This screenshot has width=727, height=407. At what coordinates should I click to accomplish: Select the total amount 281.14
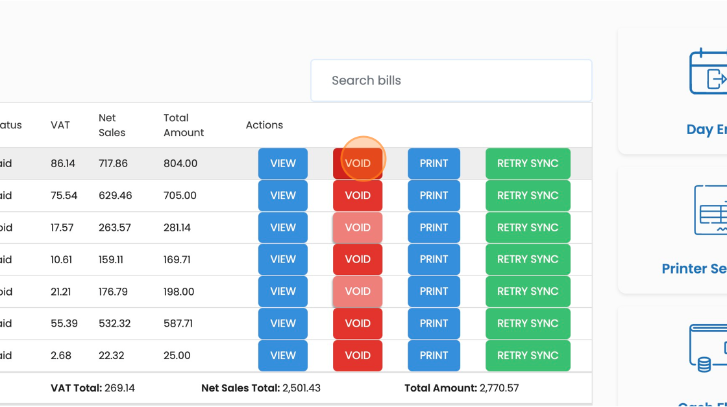(177, 227)
